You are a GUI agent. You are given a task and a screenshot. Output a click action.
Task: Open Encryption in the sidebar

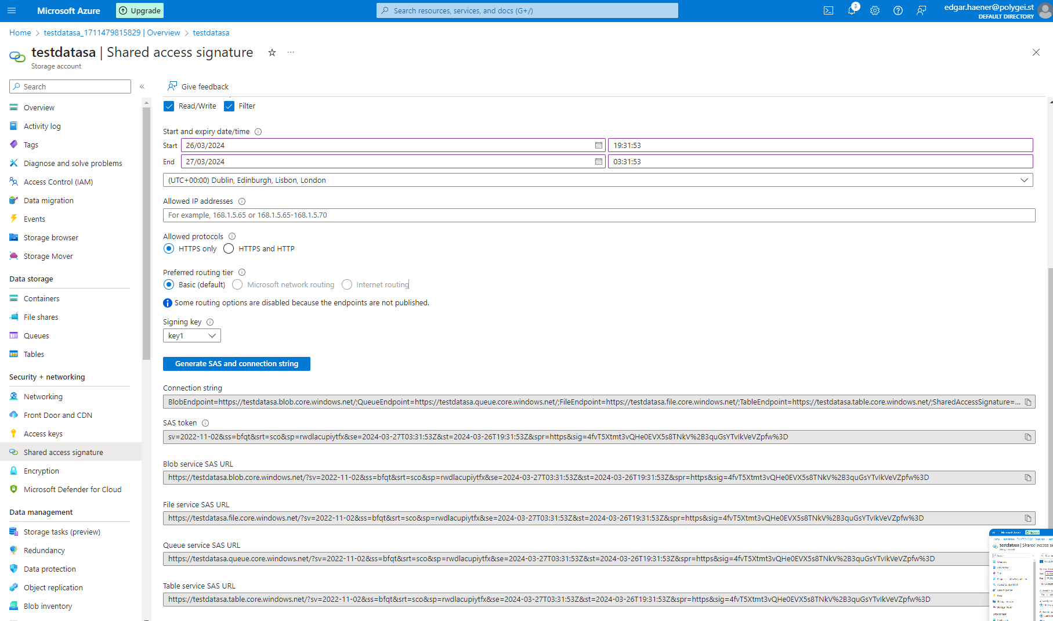pos(41,471)
